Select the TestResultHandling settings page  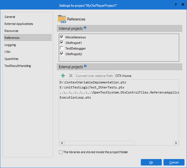tap(18, 66)
